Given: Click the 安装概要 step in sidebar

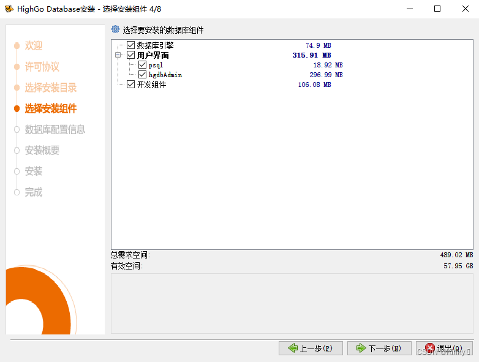Looking at the screenshot, I should pyautogui.click(x=42, y=150).
